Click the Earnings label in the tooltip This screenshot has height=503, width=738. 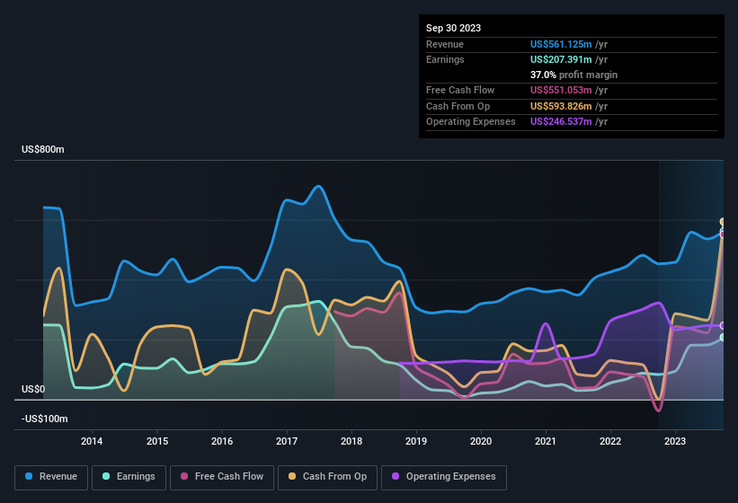(445, 59)
